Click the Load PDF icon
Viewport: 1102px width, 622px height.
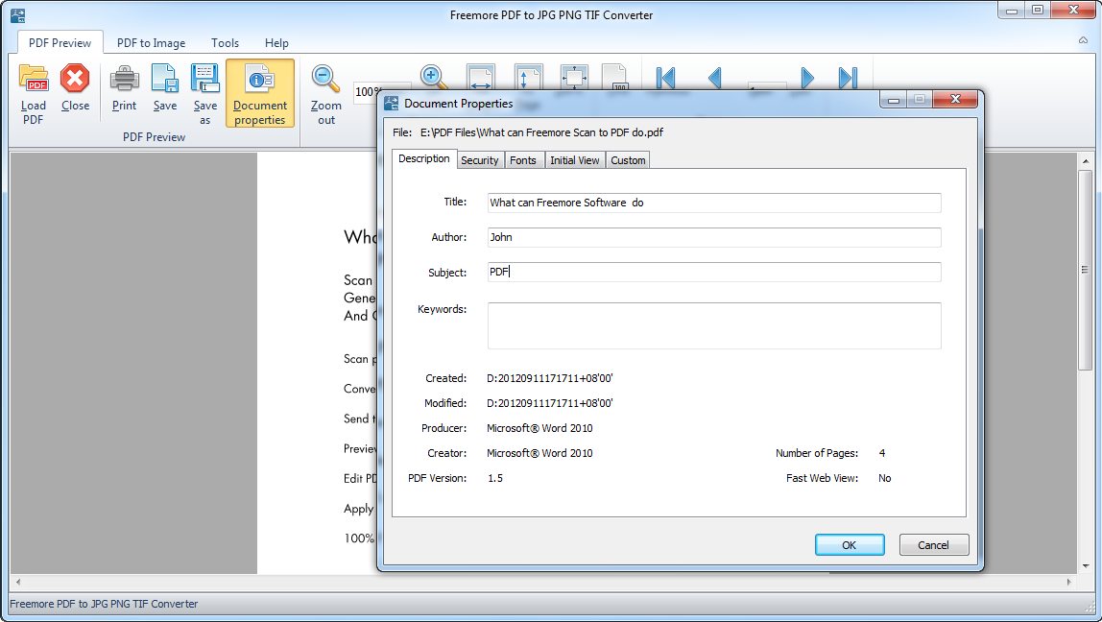33,80
